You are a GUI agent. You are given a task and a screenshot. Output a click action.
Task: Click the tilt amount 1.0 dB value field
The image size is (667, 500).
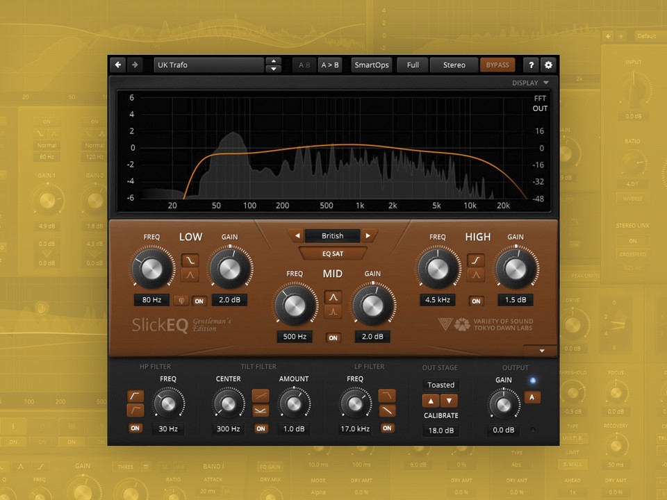(x=294, y=428)
